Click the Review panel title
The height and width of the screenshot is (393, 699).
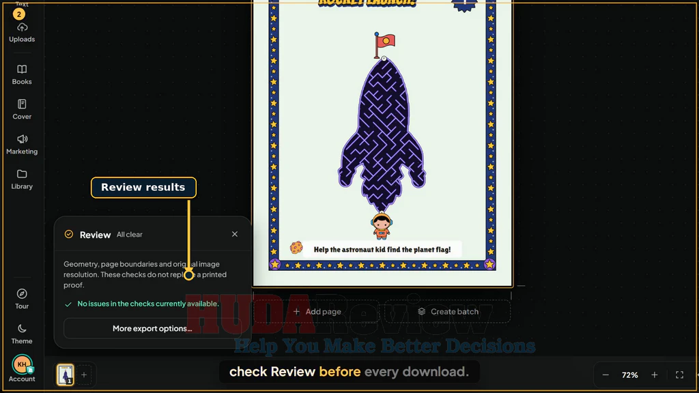[95, 235]
